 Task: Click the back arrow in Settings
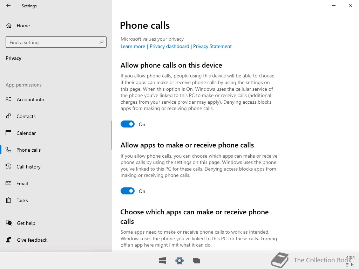point(8,6)
